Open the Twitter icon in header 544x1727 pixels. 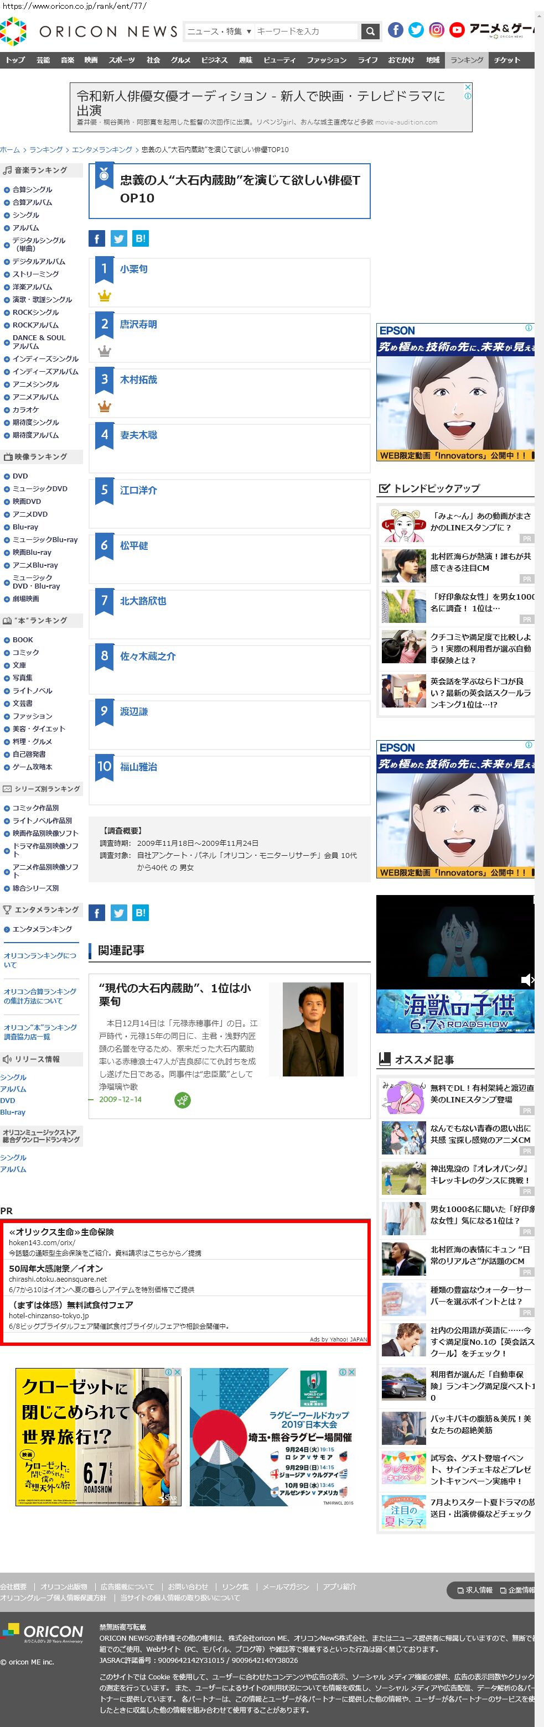[416, 30]
